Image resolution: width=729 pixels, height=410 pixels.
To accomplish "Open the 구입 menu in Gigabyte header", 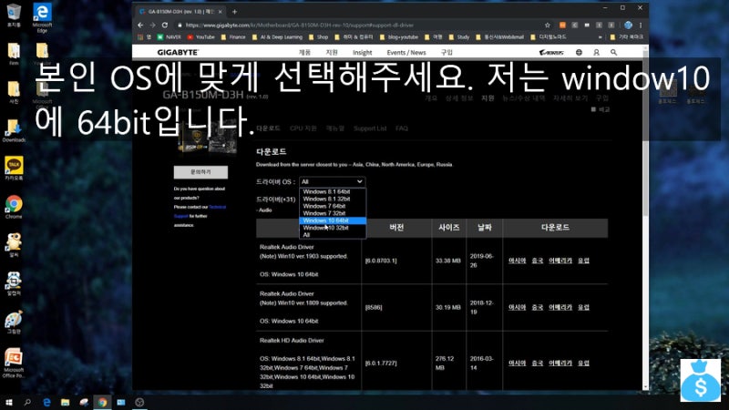I will click(447, 53).
